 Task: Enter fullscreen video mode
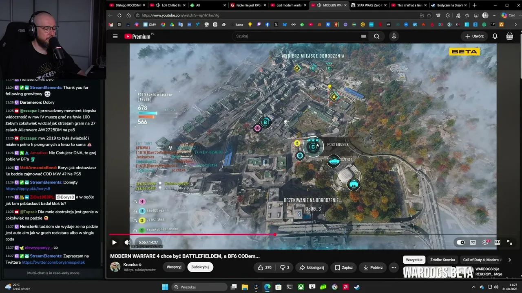pyautogui.click(x=510, y=242)
